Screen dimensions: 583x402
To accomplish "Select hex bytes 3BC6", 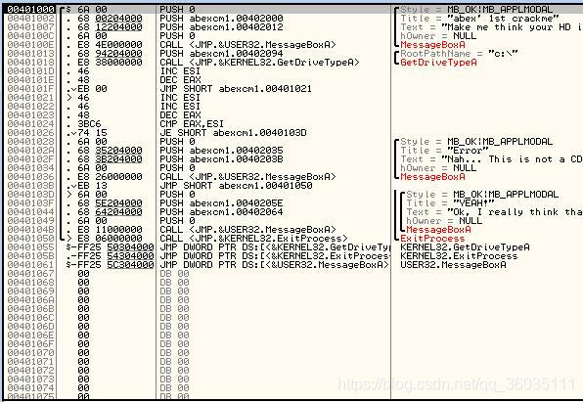I will pyautogui.click(x=89, y=124).
